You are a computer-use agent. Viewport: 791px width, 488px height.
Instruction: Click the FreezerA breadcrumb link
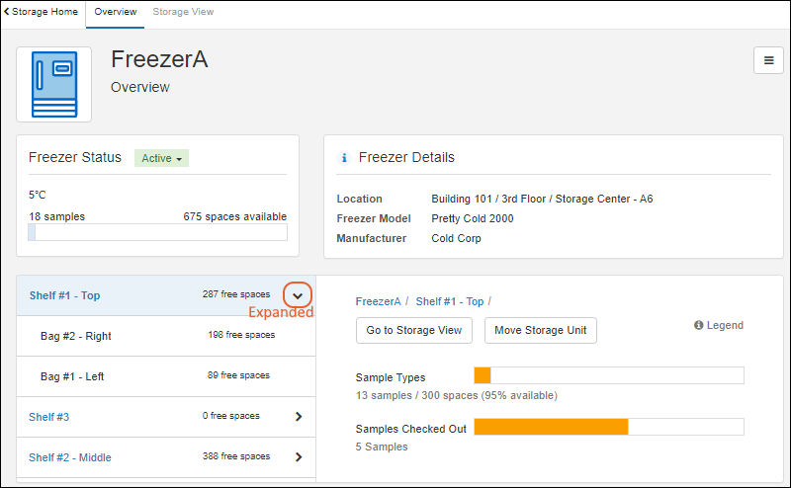point(378,301)
